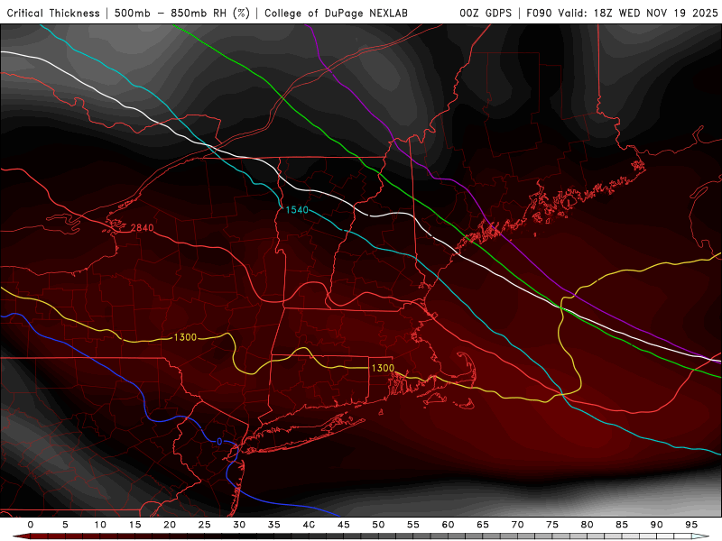Click the '500mb – 850mb RH (%)' label

click(182, 13)
